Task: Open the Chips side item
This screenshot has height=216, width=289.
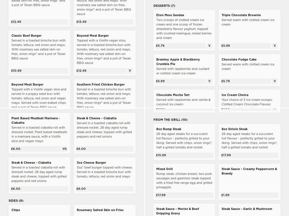Action: (39, 211)
